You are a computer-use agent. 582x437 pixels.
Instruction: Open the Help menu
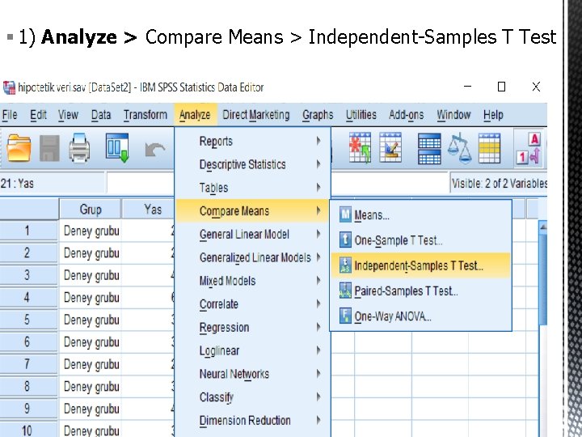pos(493,115)
